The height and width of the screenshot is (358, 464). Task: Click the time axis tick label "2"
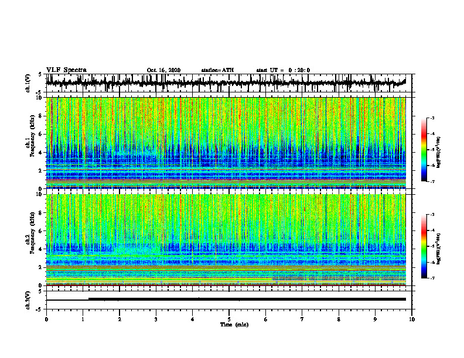pos(120,319)
